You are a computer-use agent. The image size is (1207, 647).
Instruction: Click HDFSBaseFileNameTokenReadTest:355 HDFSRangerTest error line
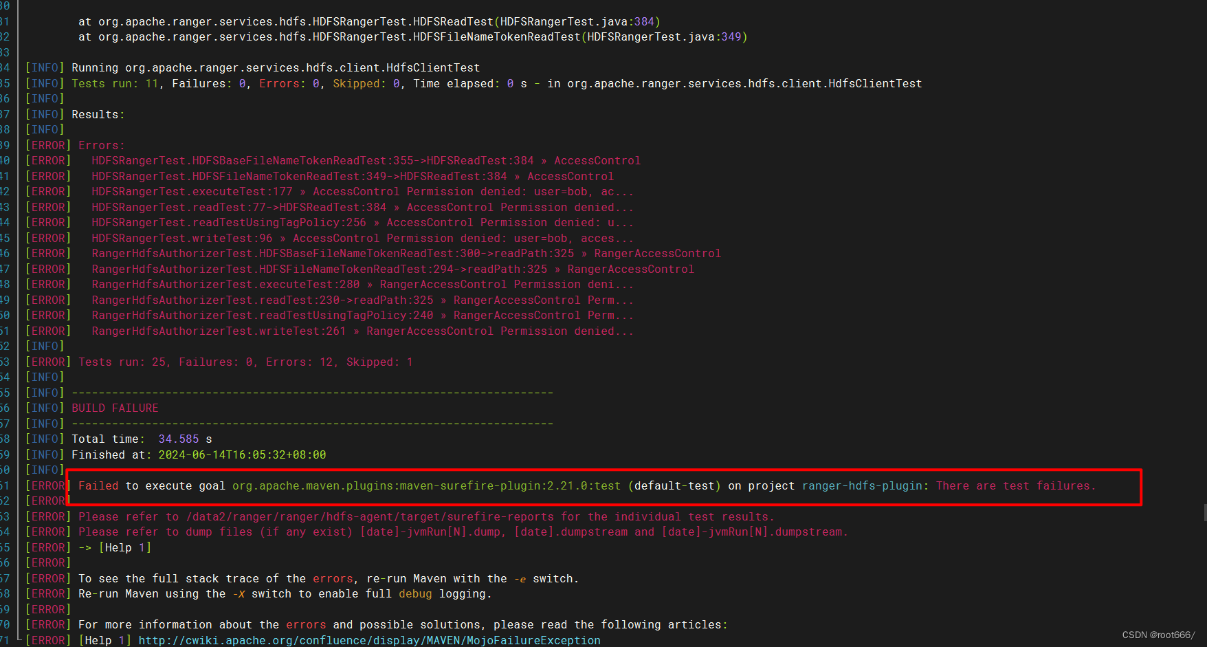[366, 161]
